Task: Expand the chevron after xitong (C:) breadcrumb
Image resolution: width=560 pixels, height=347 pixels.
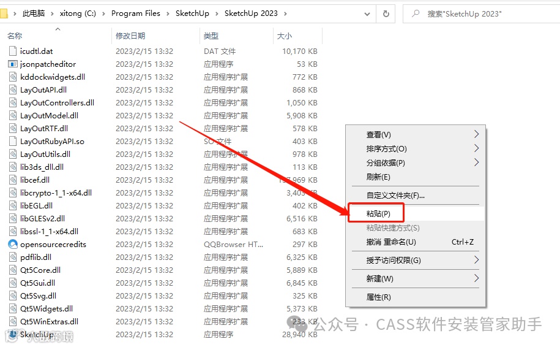Action: (103, 13)
